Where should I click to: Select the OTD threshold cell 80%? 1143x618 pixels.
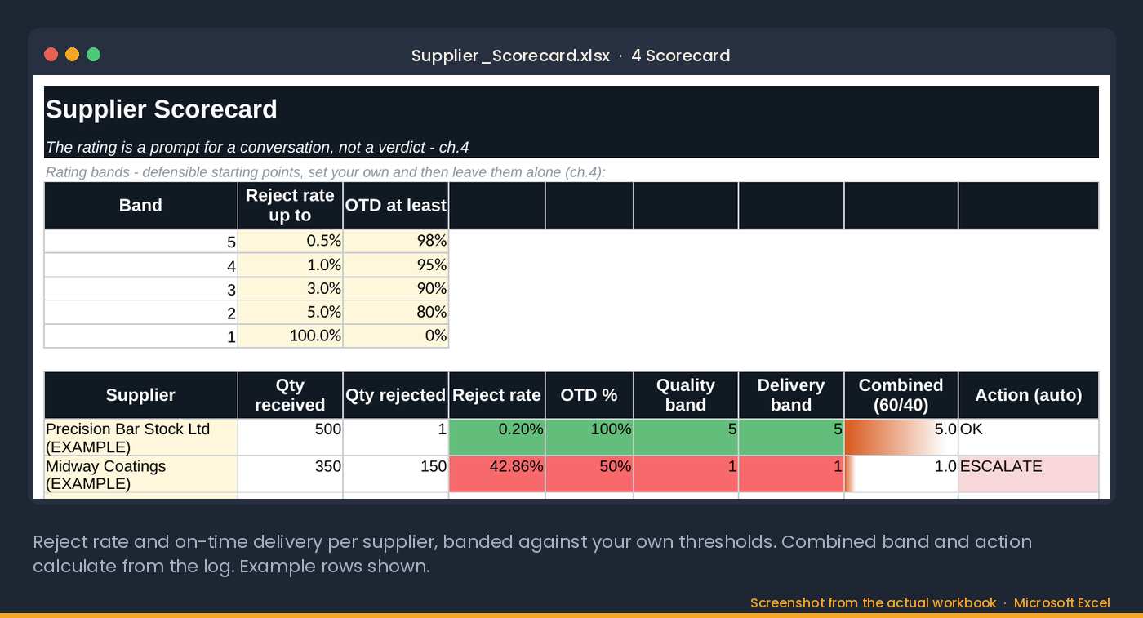396,313
